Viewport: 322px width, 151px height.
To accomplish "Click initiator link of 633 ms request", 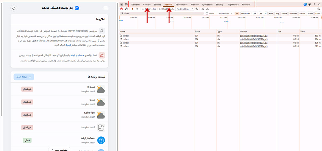I will [x=254, y=36].
